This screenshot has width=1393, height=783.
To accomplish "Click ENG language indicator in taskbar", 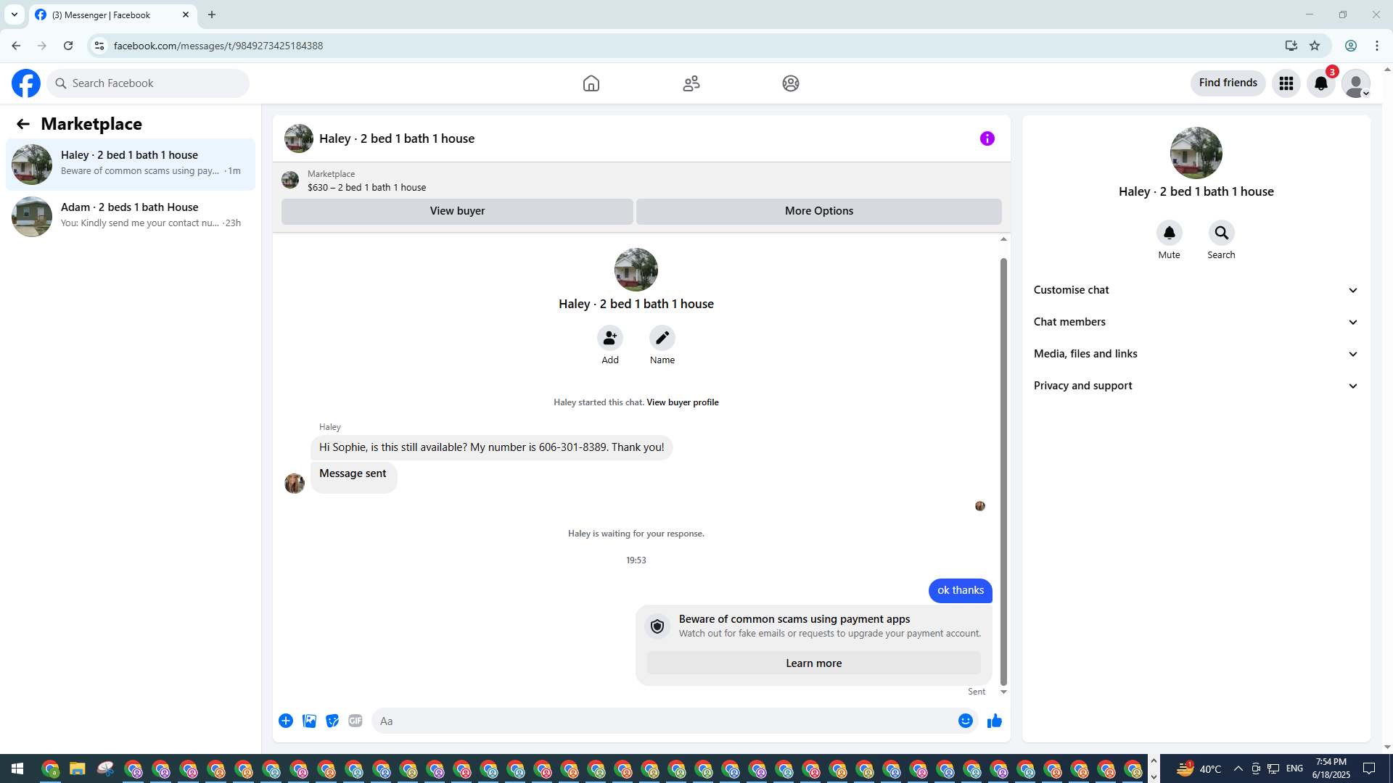I will click(x=1294, y=768).
